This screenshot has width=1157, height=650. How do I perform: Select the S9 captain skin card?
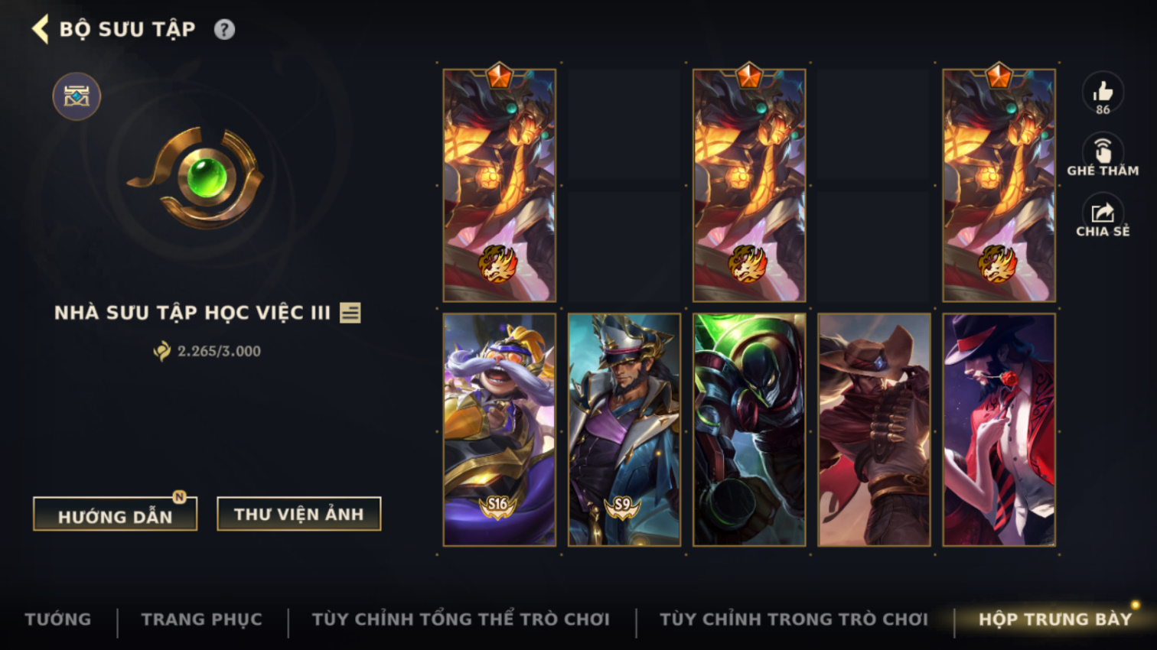click(624, 430)
